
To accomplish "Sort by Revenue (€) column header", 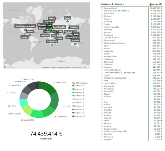I will (156, 4).
